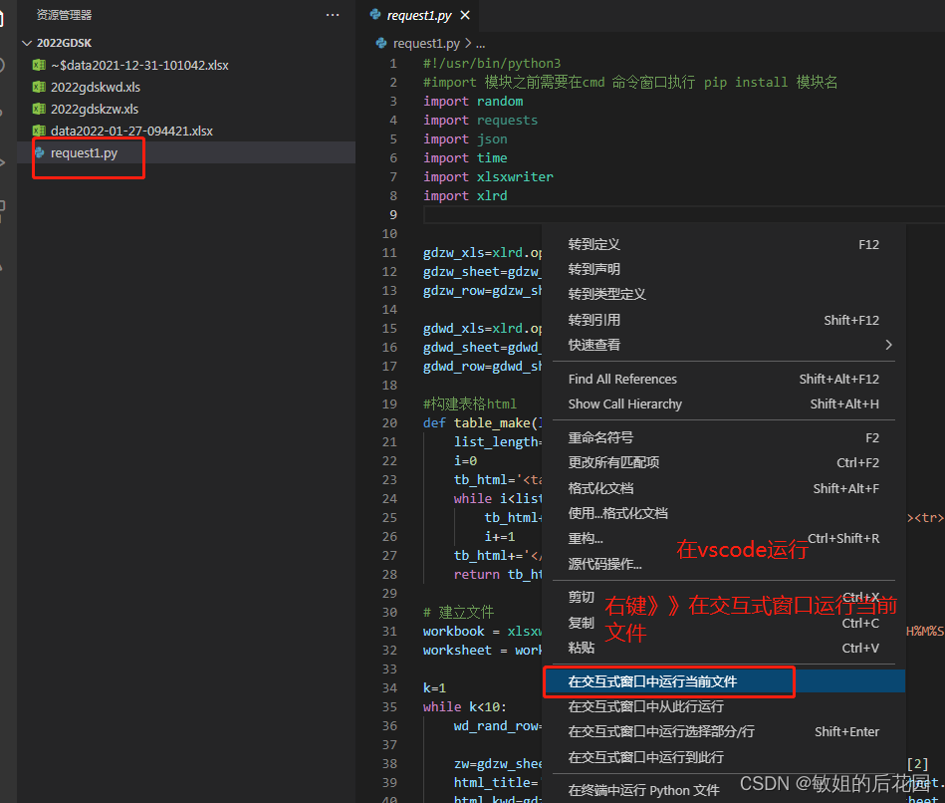Expand the 快速查看 submenu chevron

pyautogui.click(x=887, y=347)
